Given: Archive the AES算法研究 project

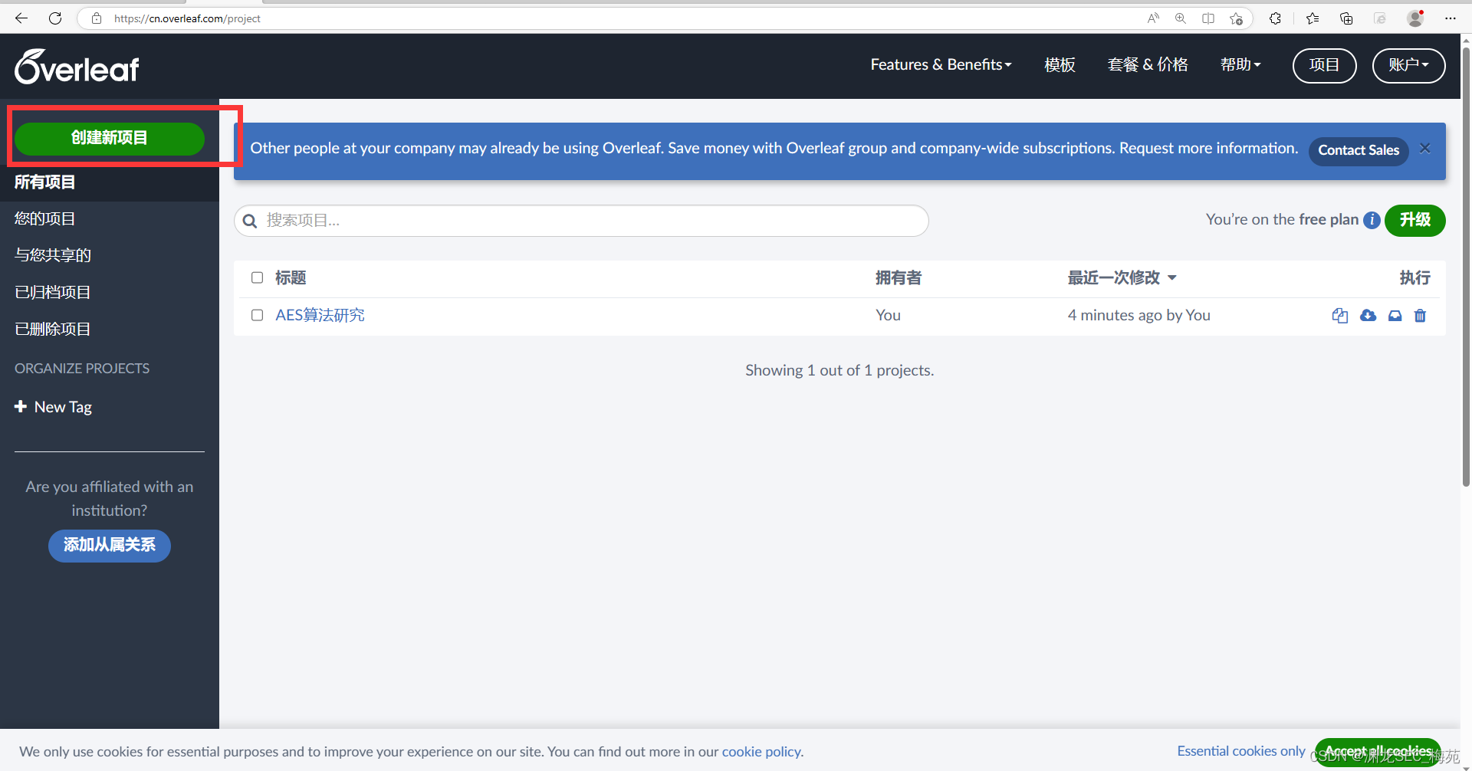Looking at the screenshot, I should [1395, 316].
